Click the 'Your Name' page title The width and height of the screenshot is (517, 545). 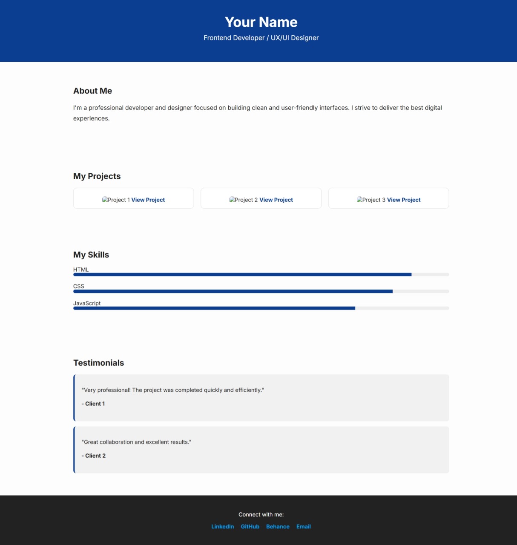[x=261, y=22]
